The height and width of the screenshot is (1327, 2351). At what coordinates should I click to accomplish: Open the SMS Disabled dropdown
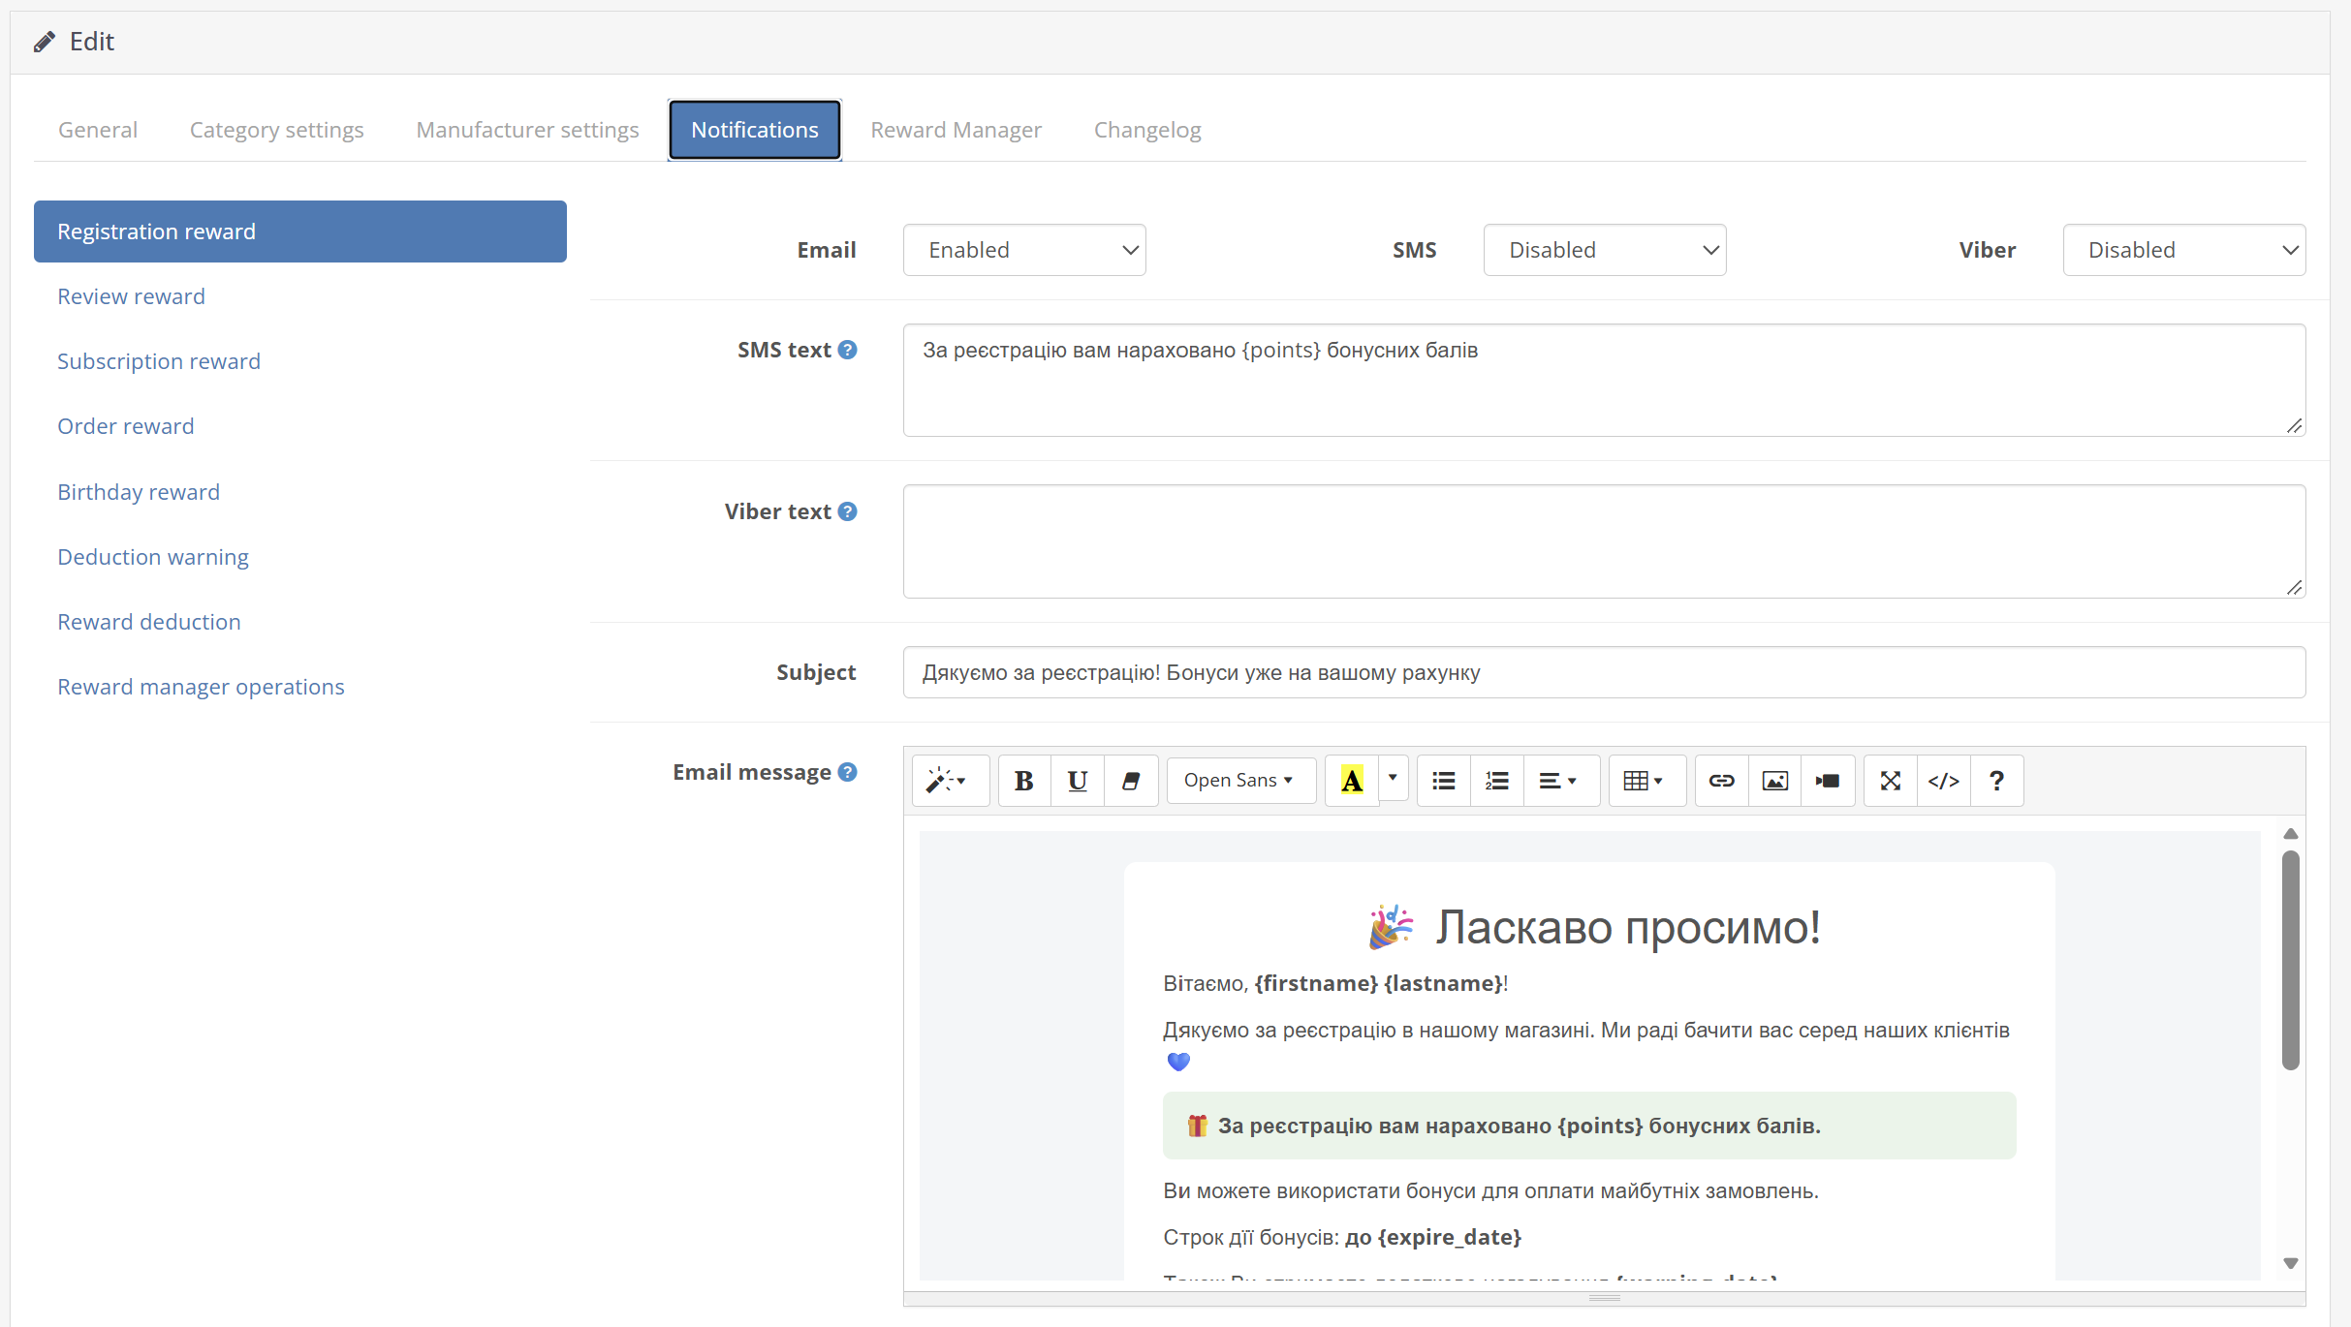point(1605,250)
